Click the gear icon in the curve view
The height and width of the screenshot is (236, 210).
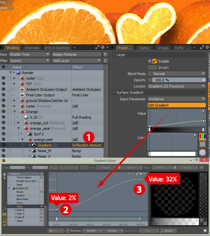141,174
